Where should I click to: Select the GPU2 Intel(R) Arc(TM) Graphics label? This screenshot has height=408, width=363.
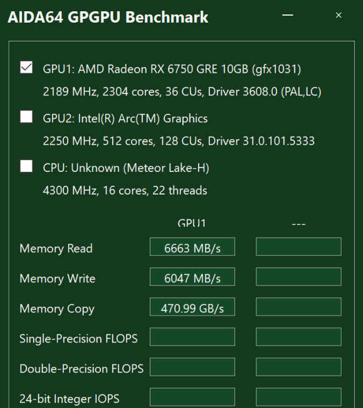[125, 118]
